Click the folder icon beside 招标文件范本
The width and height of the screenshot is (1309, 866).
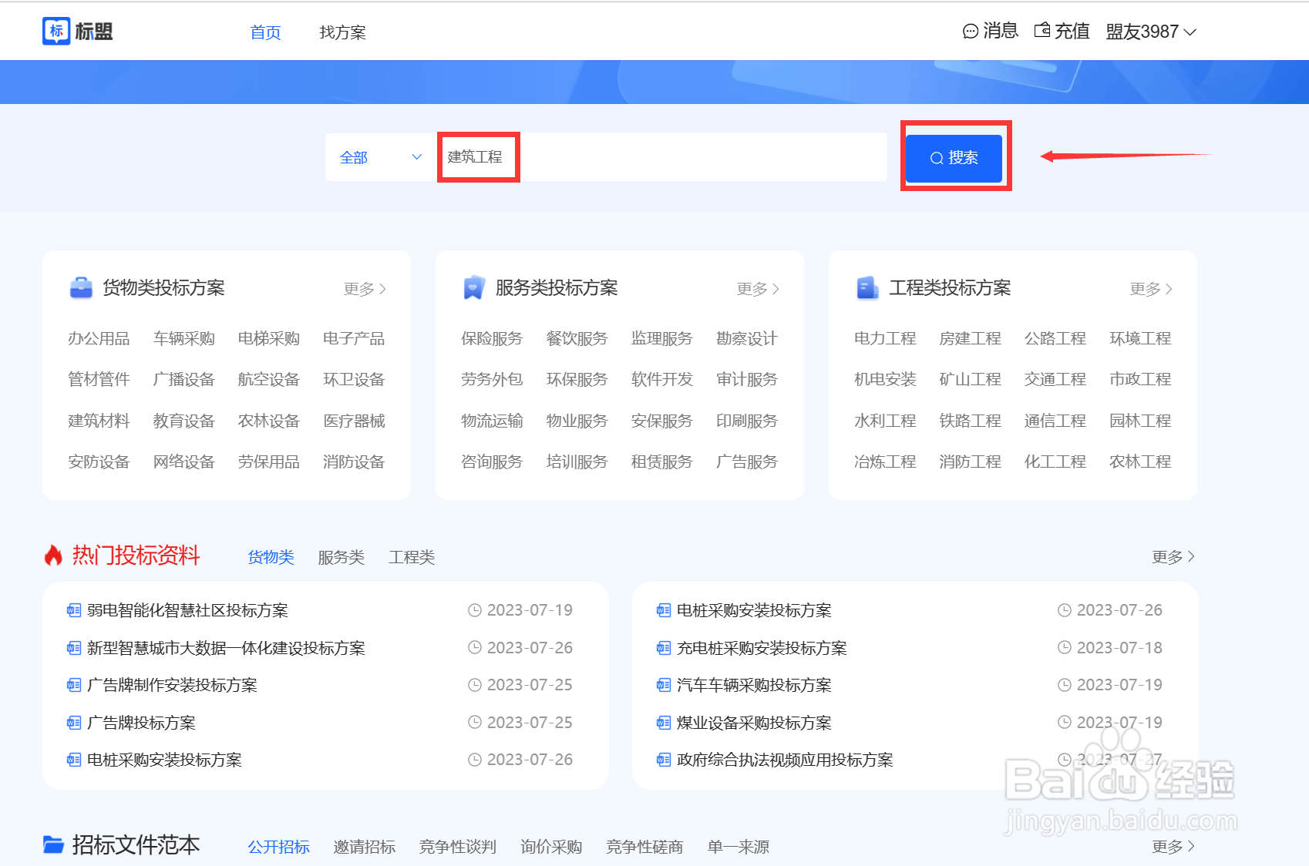[52, 844]
